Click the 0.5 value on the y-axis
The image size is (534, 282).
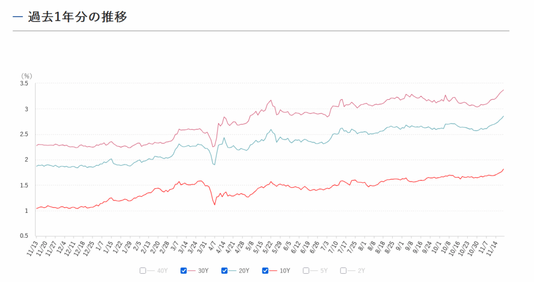(x=25, y=236)
